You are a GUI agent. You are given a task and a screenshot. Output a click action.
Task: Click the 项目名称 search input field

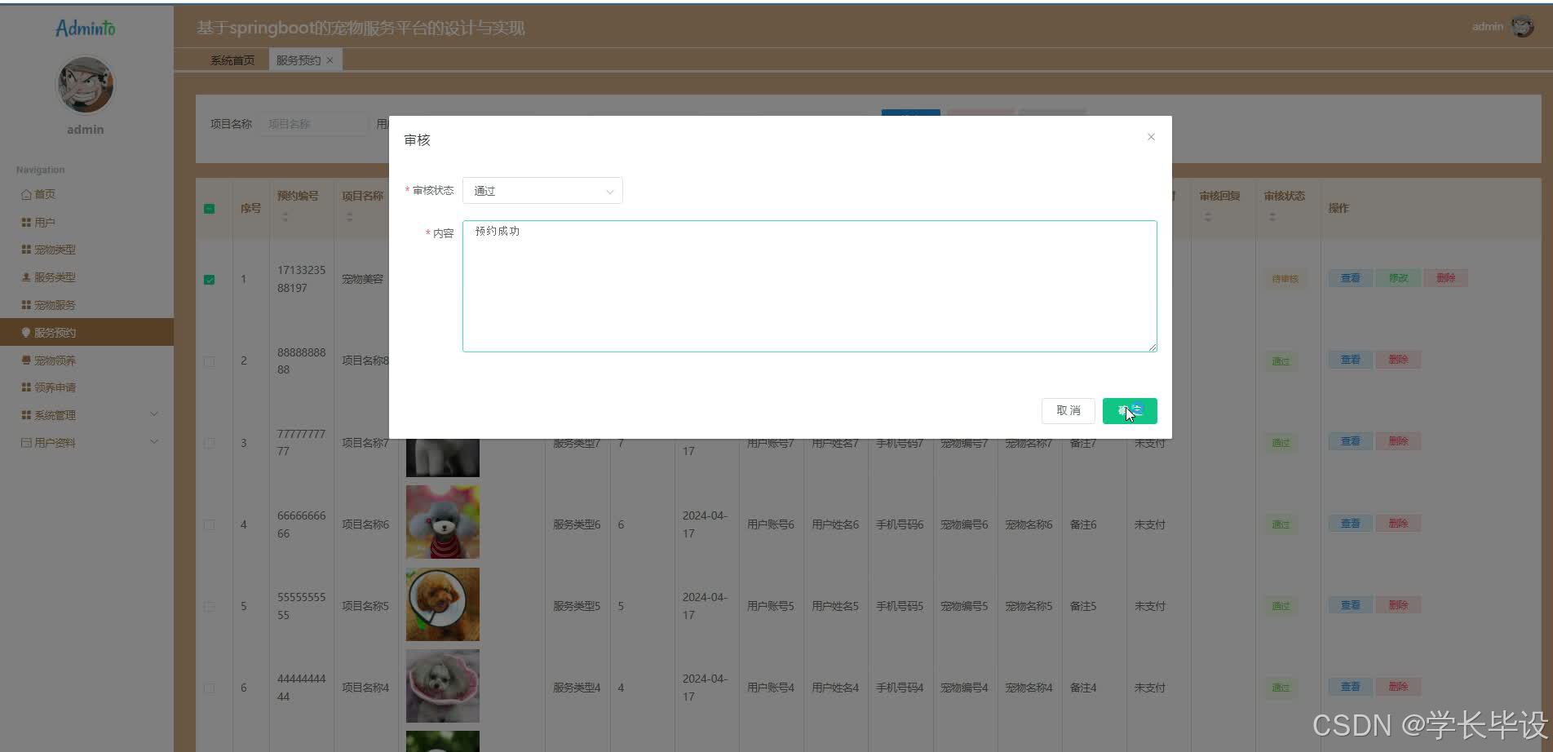pyautogui.click(x=314, y=124)
